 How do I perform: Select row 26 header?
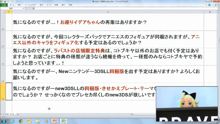tap(3, 22)
